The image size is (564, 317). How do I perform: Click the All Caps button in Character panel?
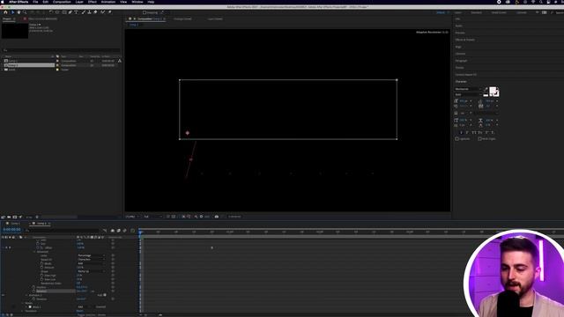tap(474, 133)
